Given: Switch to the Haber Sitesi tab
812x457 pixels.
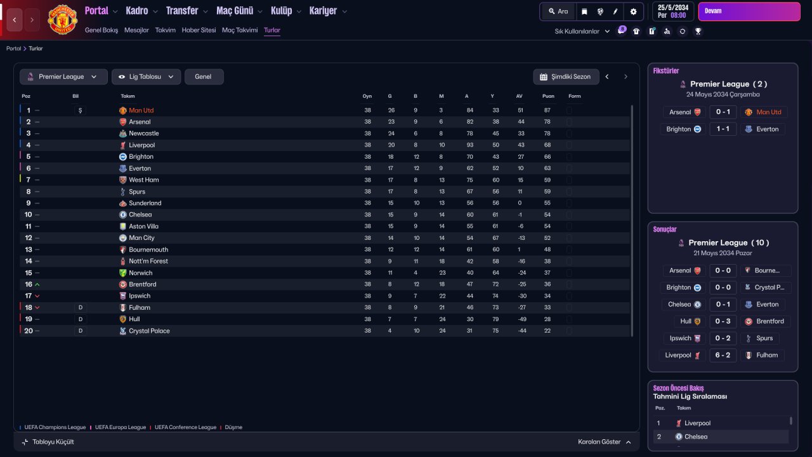Looking at the screenshot, I should [x=199, y=30].
